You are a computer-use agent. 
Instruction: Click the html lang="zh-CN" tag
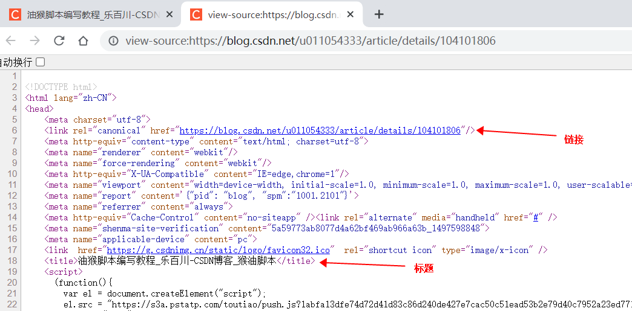tap(71, 98)
